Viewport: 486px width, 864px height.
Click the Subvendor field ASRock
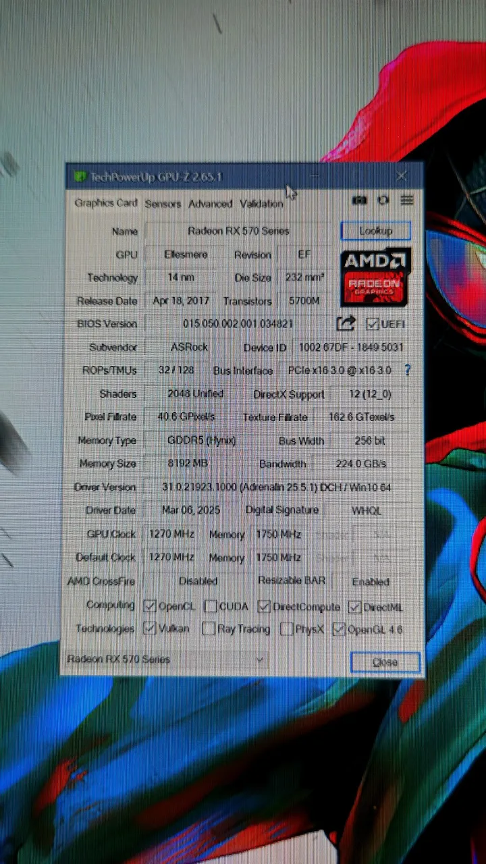click(x=189, y=347)
